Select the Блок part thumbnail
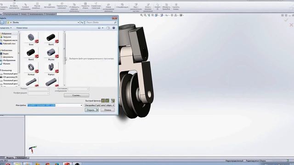Viewport: 294px width, 165px height. point(31,39)
